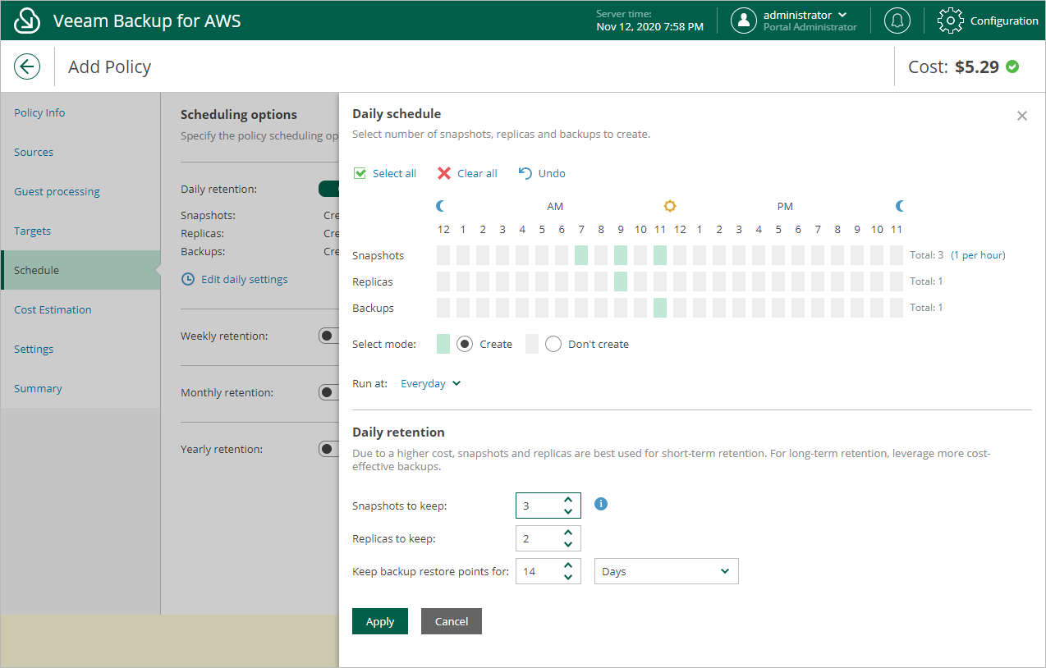Open the Days unit dropdown
This screenshot has height=668, width=1046.
pyautogui.click(x=667, y=571)
